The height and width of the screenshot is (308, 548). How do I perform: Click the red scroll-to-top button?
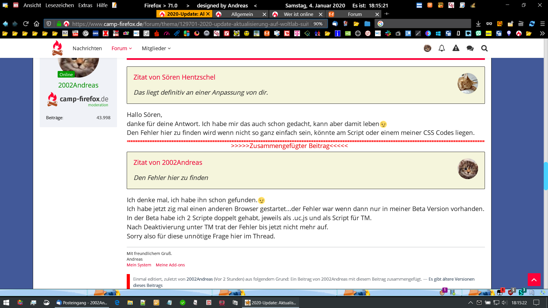(534, 279)
